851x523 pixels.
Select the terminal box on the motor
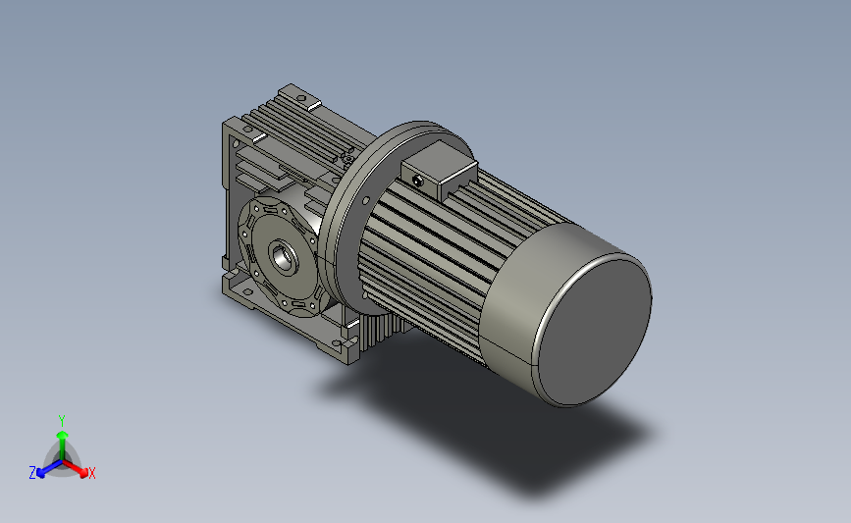439,170
